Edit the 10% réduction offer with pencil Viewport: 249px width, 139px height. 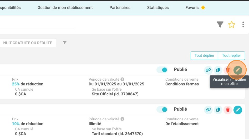[x=238, y=110]
